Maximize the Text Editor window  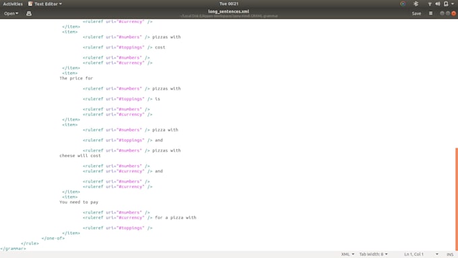coord(448,13)
